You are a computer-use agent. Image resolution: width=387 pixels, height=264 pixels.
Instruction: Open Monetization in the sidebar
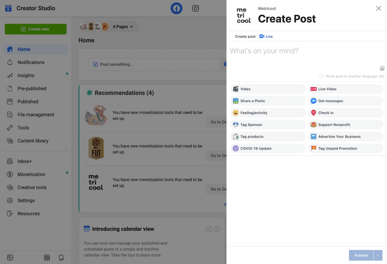tap(31, 174)
